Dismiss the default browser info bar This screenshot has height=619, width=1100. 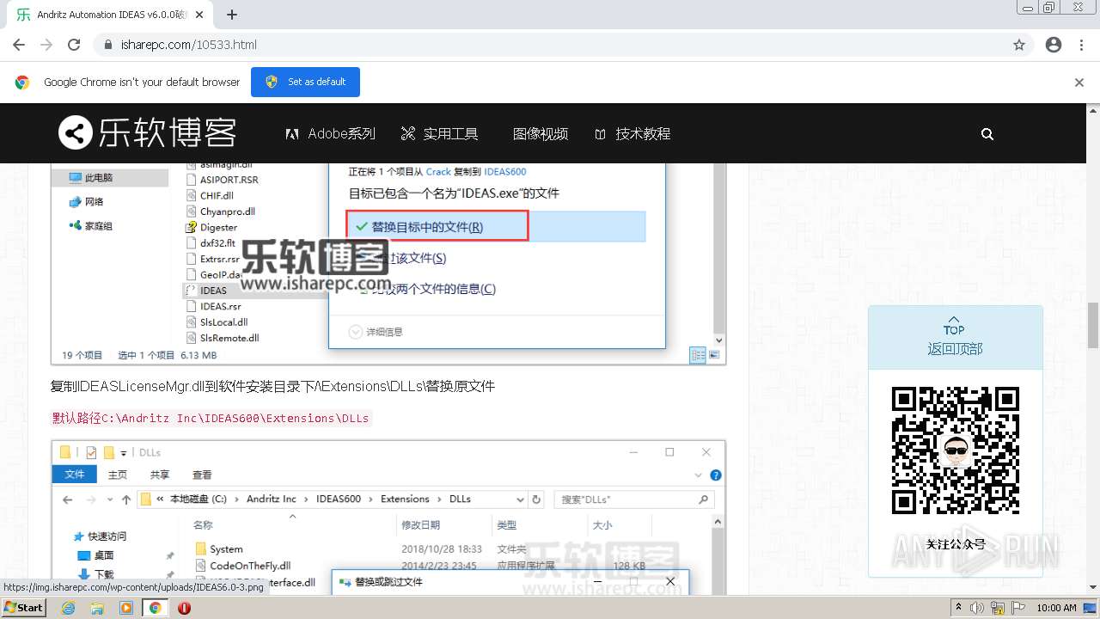click(1079, 83)
